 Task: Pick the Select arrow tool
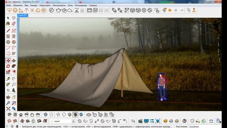click(8, 18)
